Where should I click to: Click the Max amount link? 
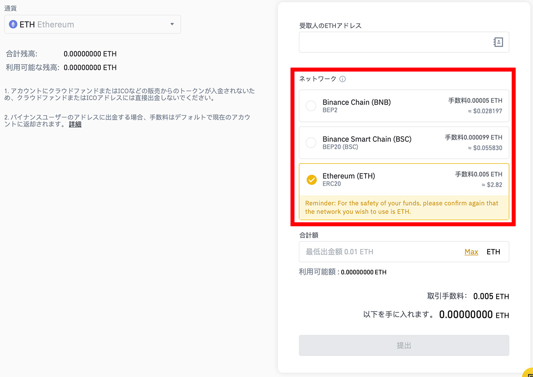(471, 252)
